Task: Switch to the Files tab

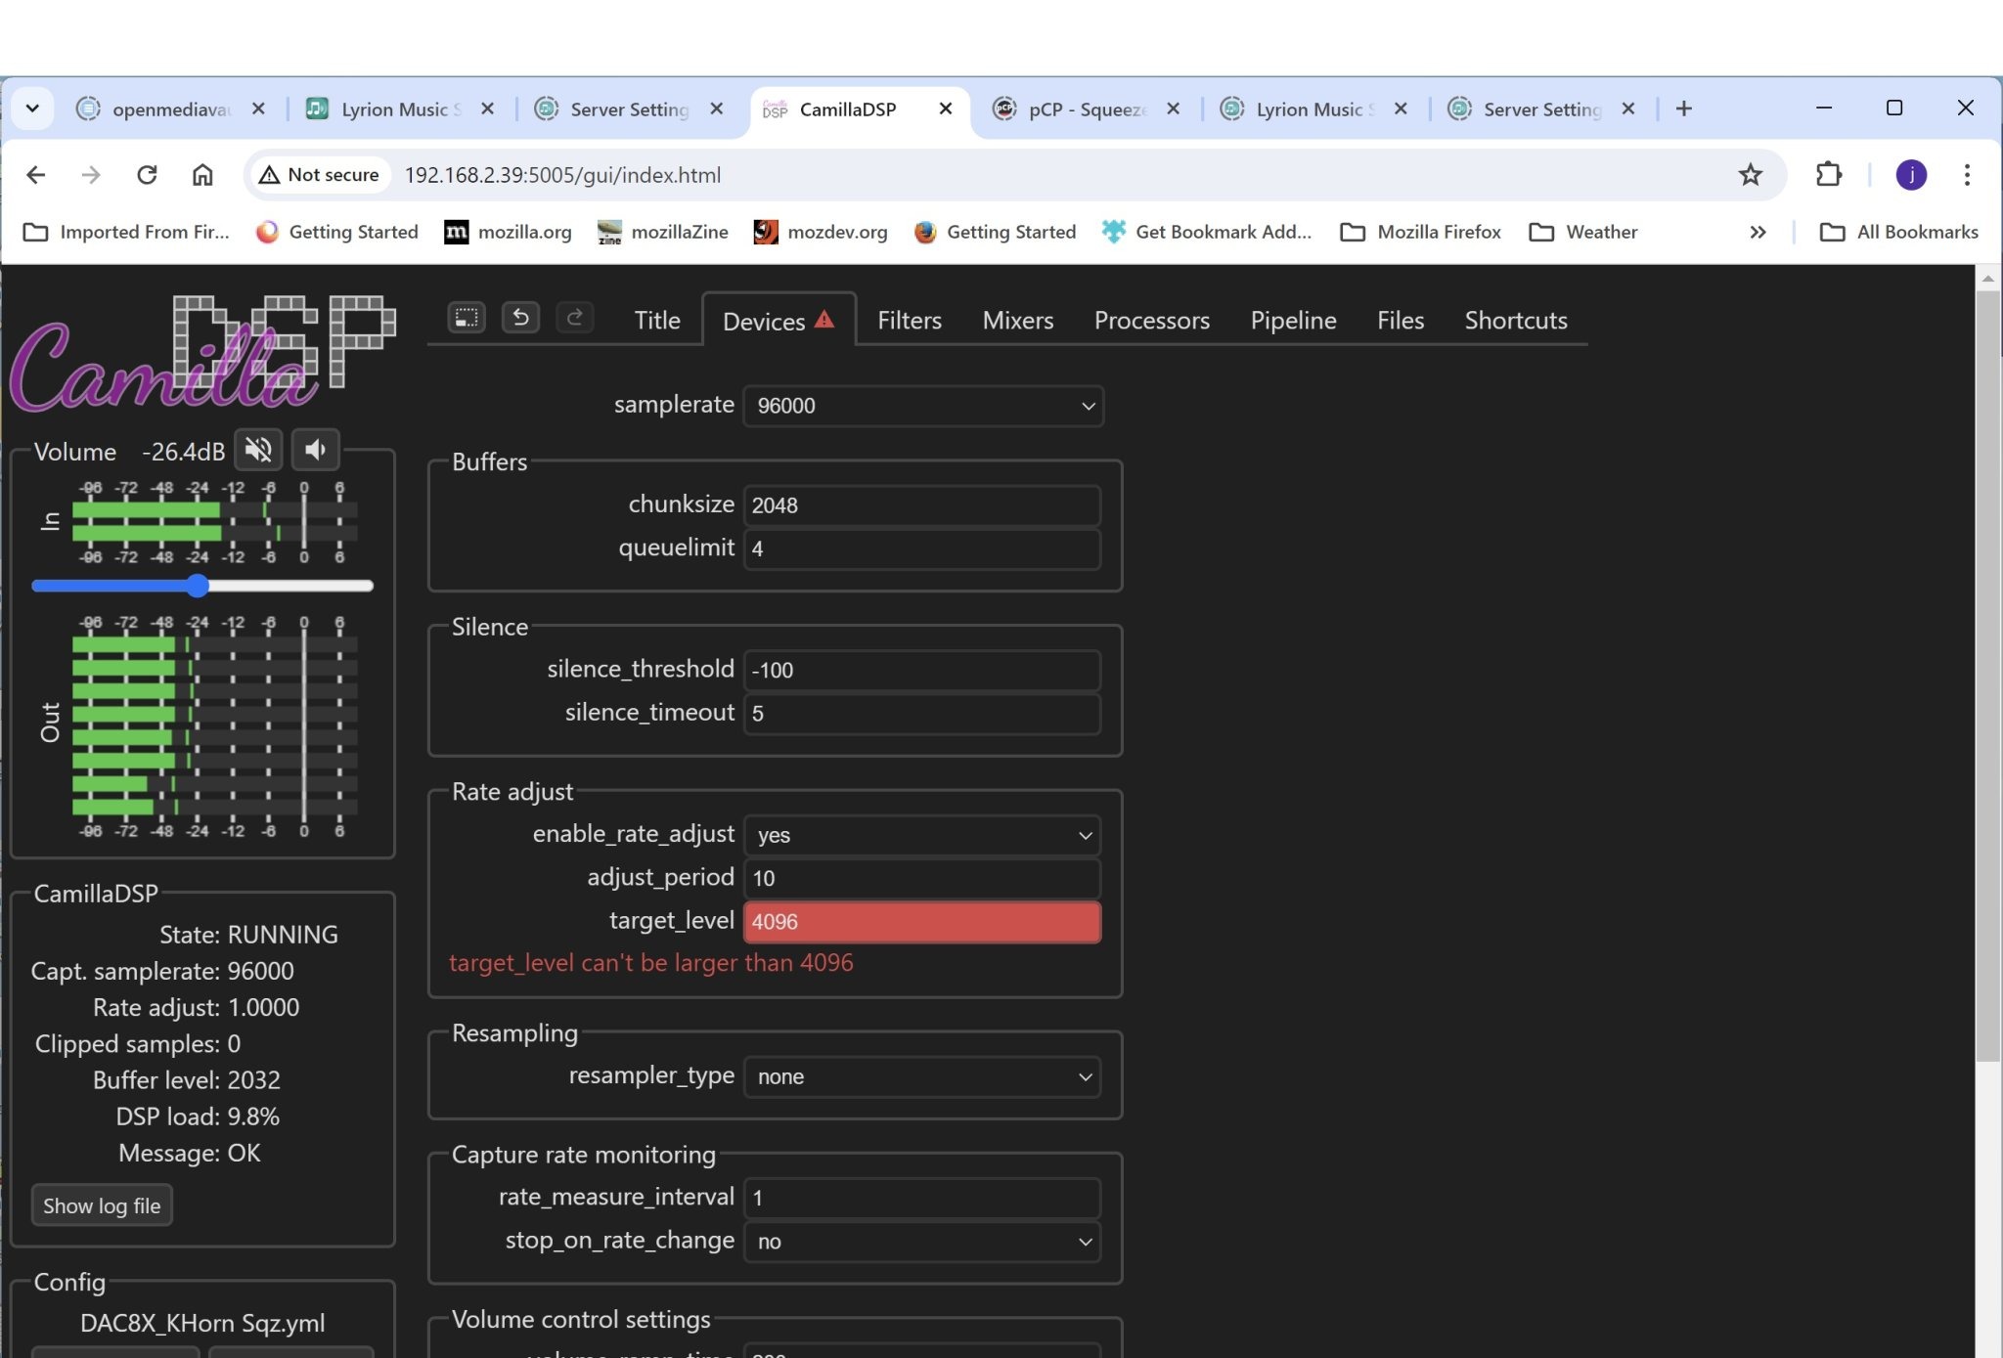Action: (x=1401, y=321)
